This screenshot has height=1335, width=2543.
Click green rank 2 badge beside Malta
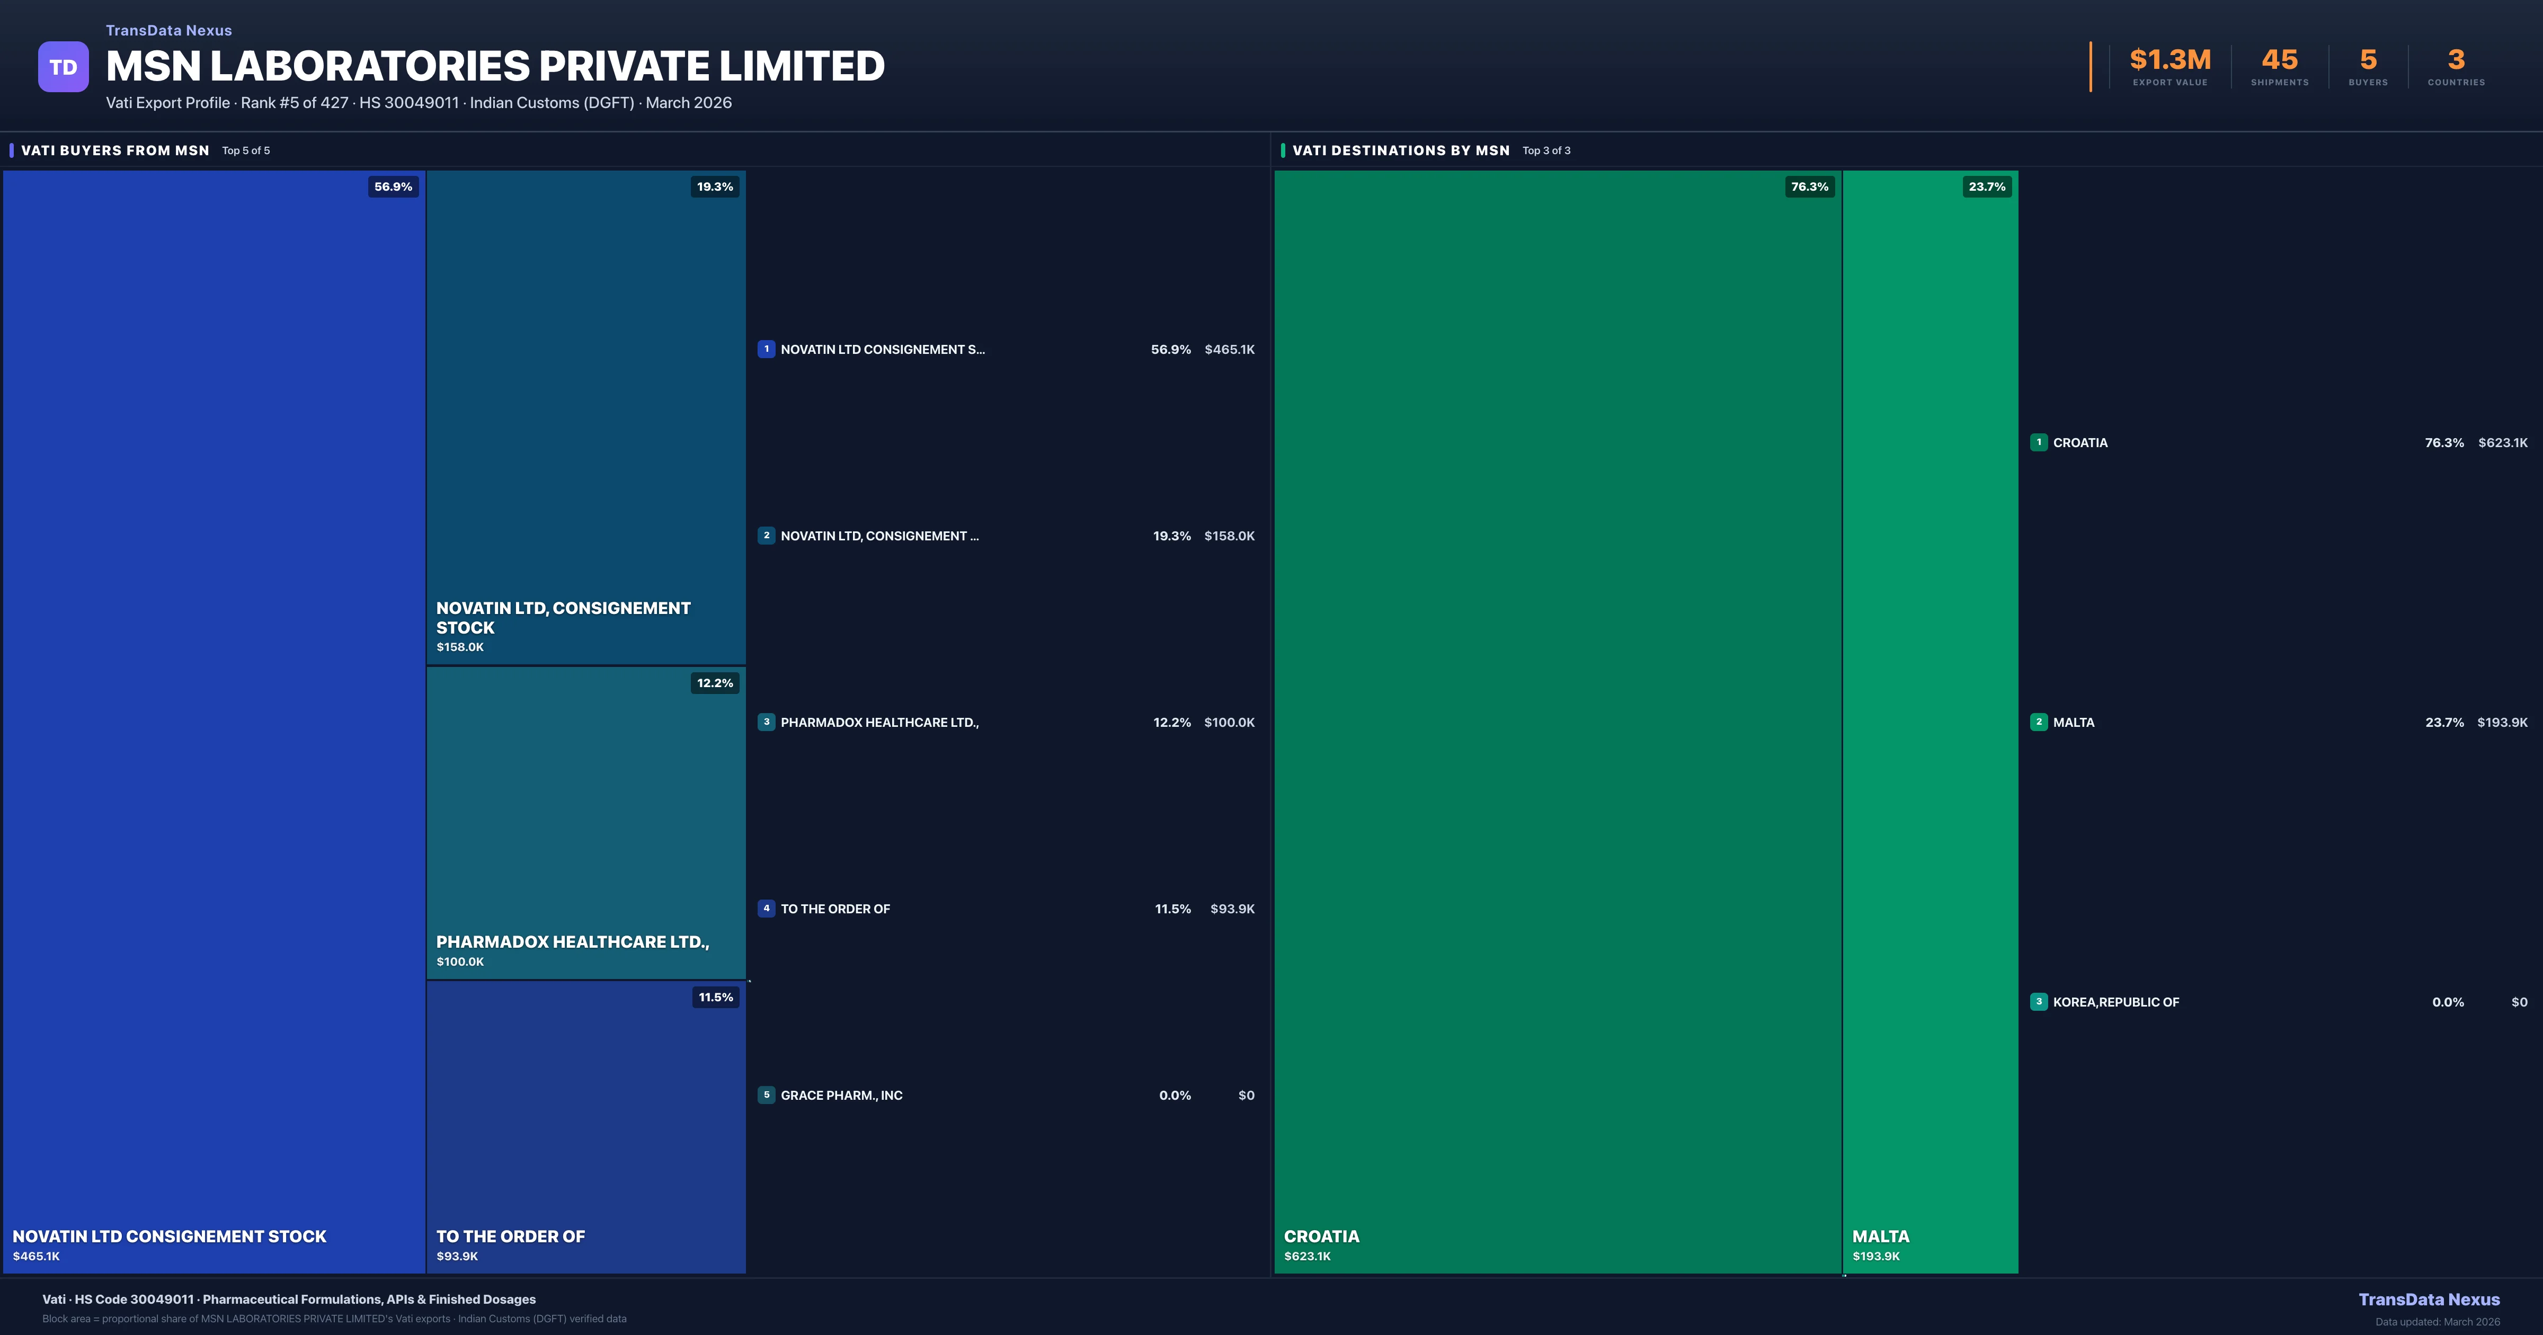tap(2039, 723)
